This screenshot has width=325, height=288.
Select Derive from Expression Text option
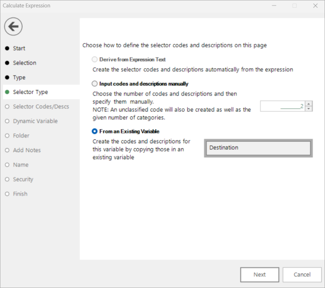(94, 60)
